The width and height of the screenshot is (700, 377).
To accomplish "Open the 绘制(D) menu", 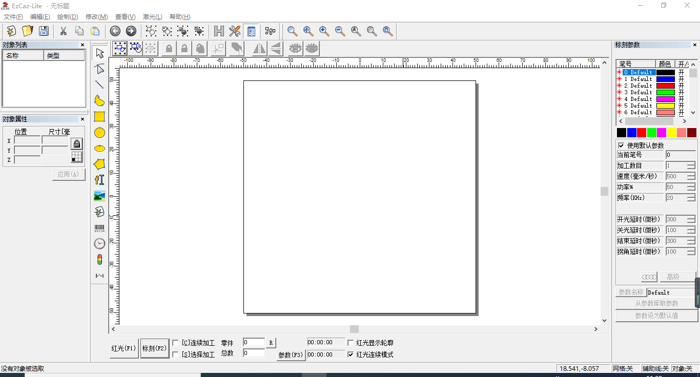I will point(68,17).
